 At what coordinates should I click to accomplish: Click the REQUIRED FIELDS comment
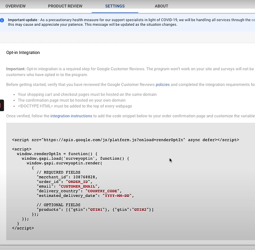58,172
